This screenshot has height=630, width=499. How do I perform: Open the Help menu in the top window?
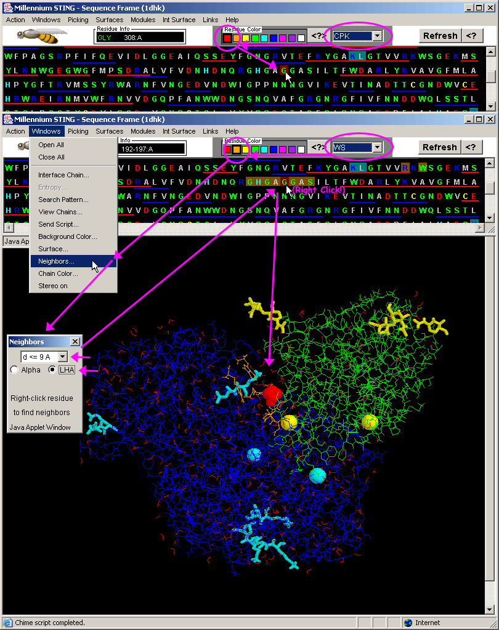(232, 20)
